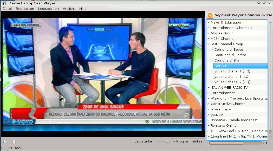Expand the H264 Channel group

pyautogui.click(x=208, y=39)
